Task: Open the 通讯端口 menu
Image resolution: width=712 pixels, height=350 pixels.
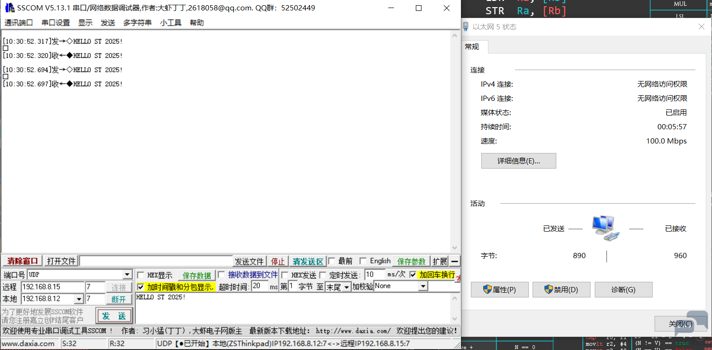Action: click(x=19, y=23)
